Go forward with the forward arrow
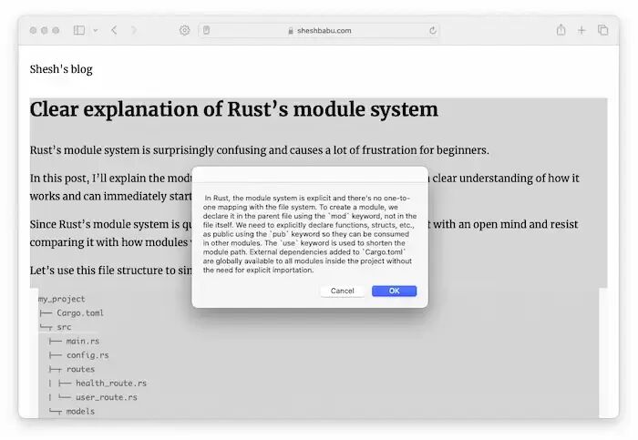The image size is (638, 440). 134,30
